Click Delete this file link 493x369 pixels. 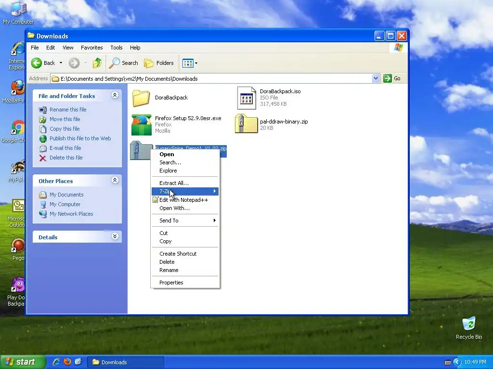point(66,158)
